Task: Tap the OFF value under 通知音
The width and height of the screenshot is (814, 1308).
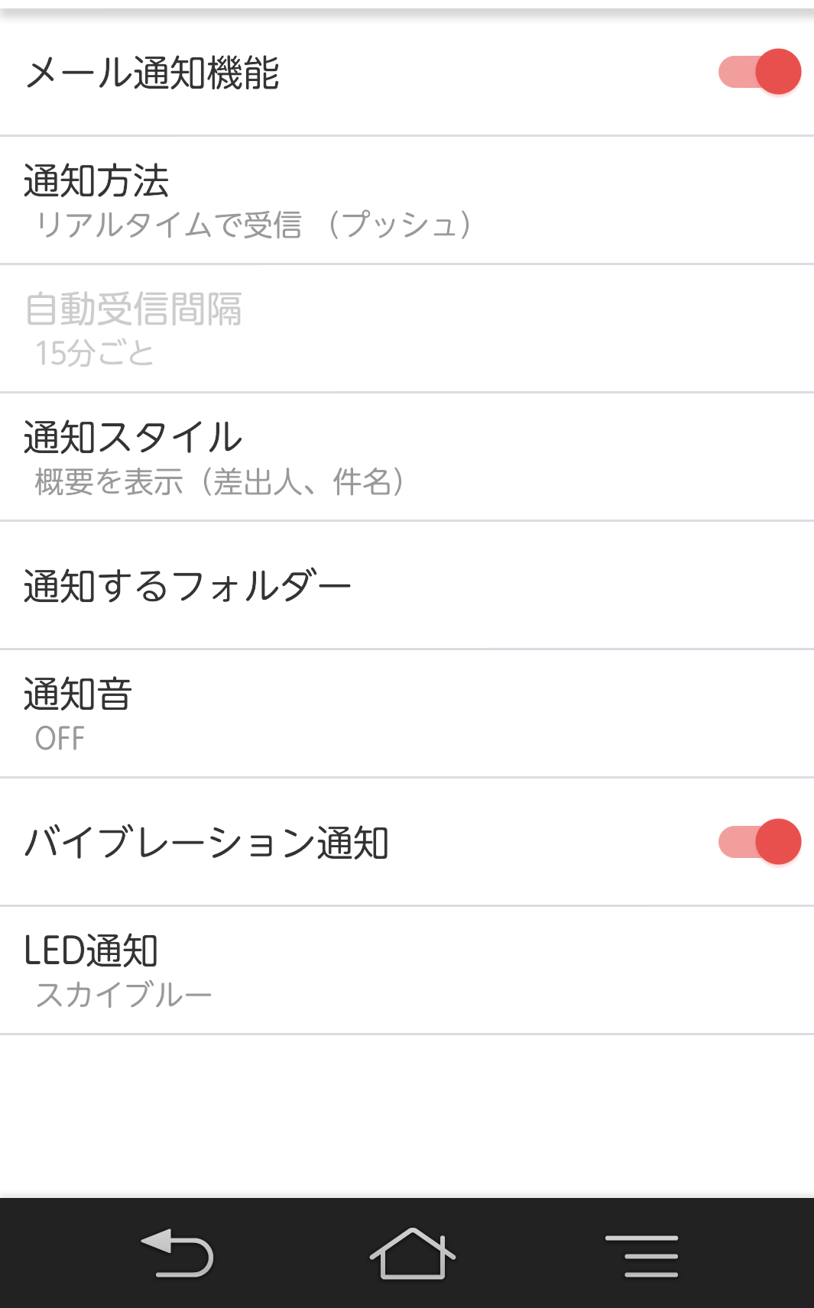Action: click(x=60, y=739)
